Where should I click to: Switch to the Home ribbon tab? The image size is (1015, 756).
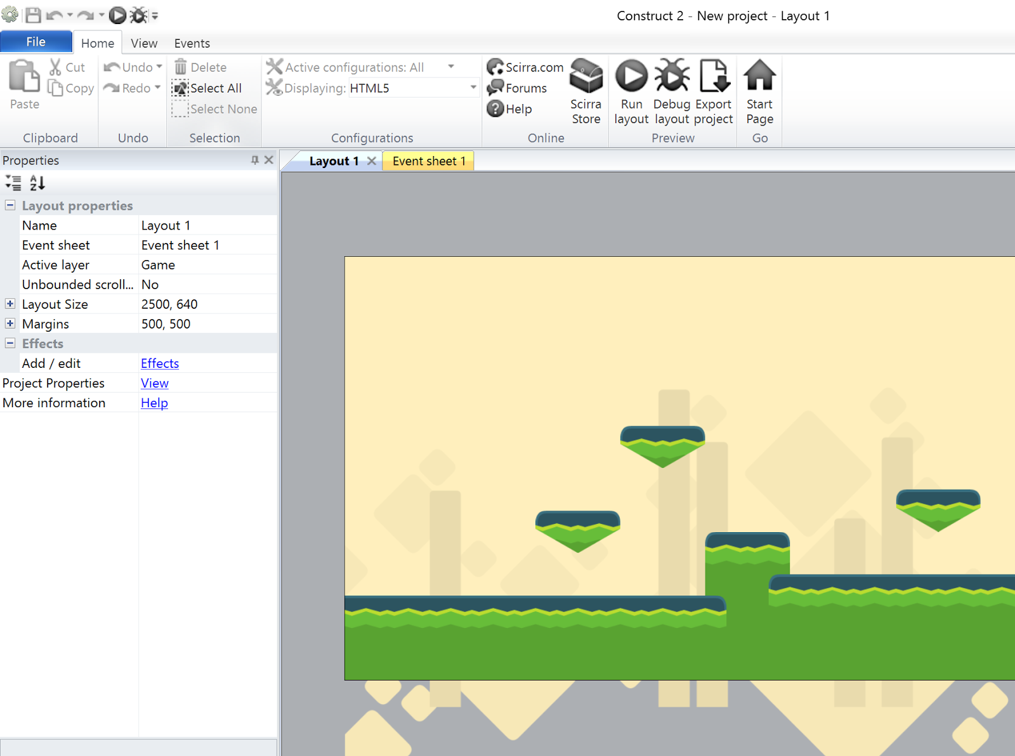(98, 43)
